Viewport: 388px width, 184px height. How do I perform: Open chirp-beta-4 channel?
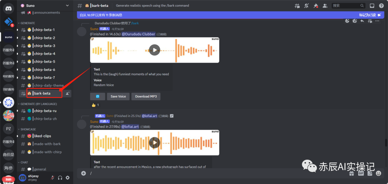coord(45,54)
